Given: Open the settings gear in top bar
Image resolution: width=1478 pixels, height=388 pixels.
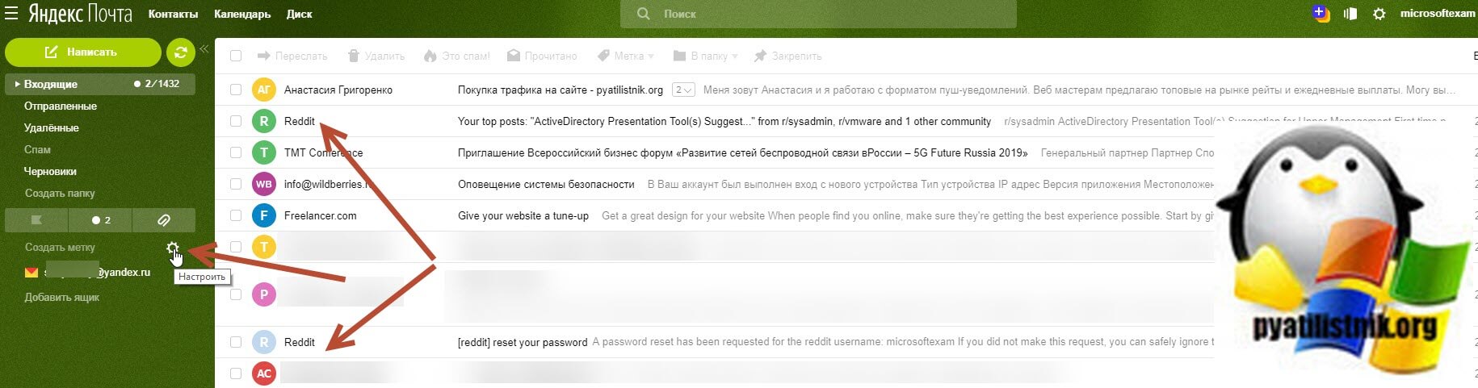Looking at the screenshot, I should (x=1379, y=14).
